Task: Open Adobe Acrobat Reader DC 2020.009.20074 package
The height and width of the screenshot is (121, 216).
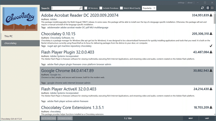Action: click(80, 15)
